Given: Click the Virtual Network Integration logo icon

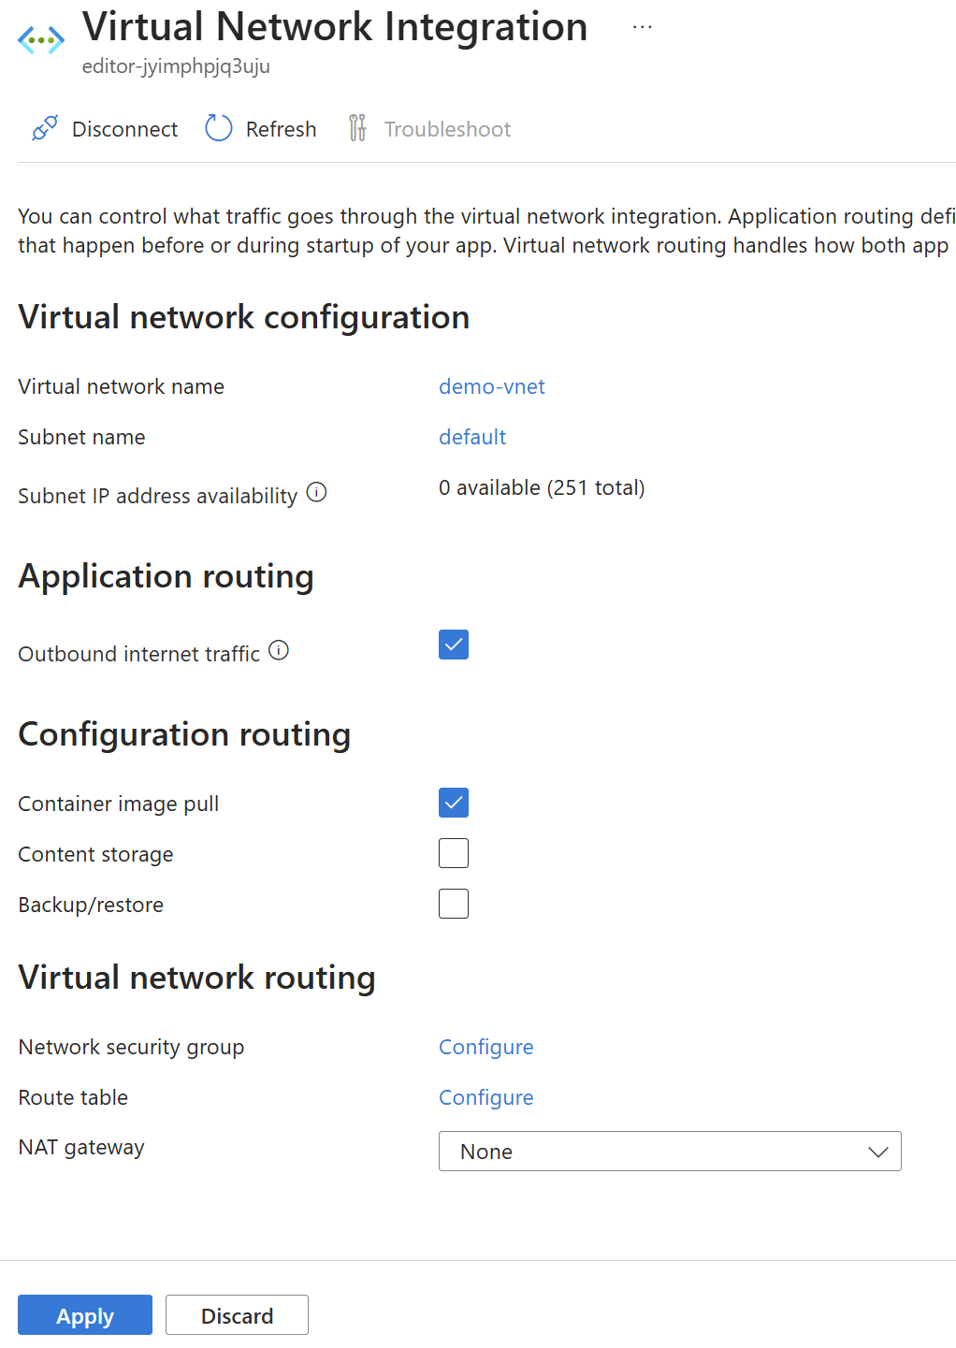Looking at the screenshot, I should pyautogui.click(x=41, y=40).
